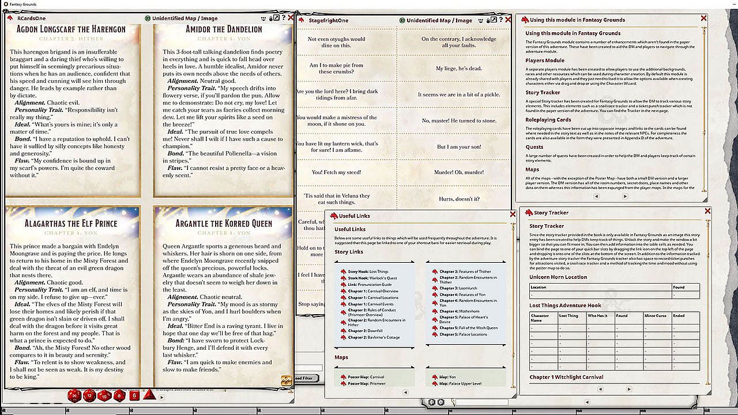Click link icon beside Chapter 5: Palace Locations
This screenshot has width=738, height=415.
click(x=435, y=334)
